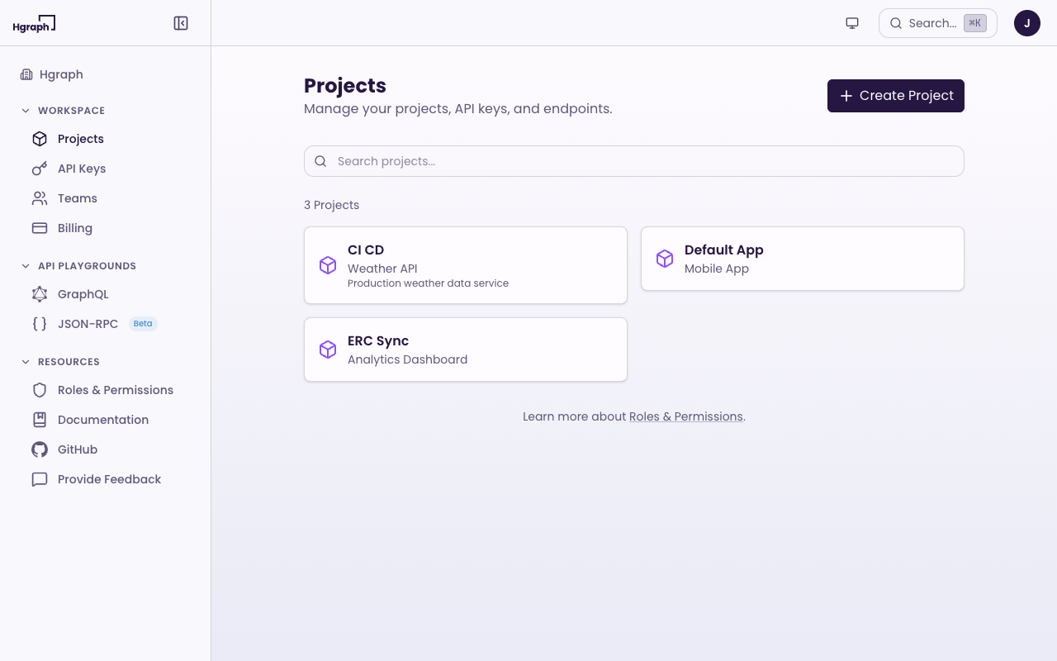The height and width of the screenshot is (661, 1057).
Task: Collapse the WORKSPACE section
Action: point(25,110)
